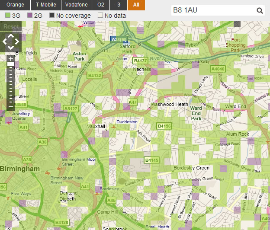Screen dimensions: 270x230
Task: Pan the map up with the arrow
Action: click(x=11, y=36)
